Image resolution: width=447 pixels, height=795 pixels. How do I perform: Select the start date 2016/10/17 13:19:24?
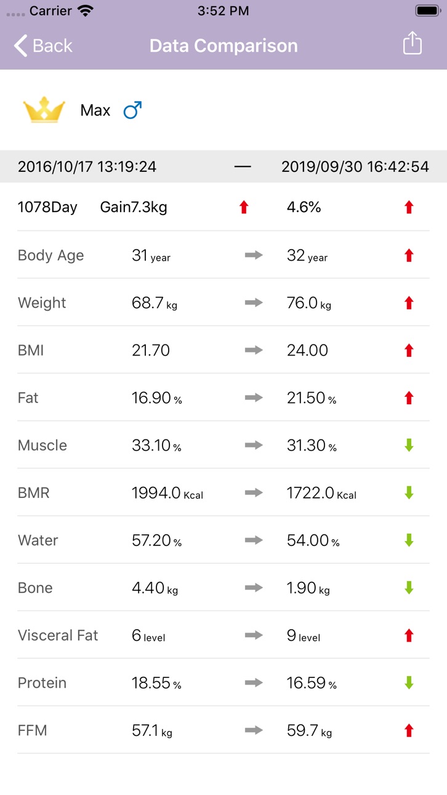pos(87,166)
